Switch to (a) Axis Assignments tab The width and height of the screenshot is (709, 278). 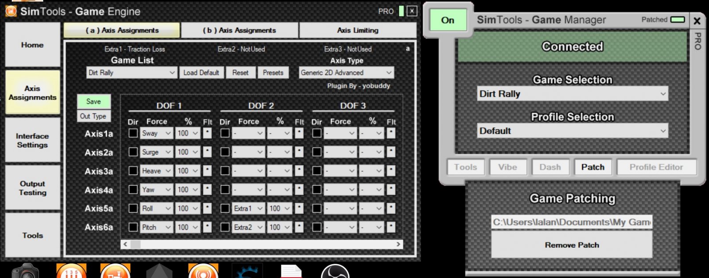point(122,30)
